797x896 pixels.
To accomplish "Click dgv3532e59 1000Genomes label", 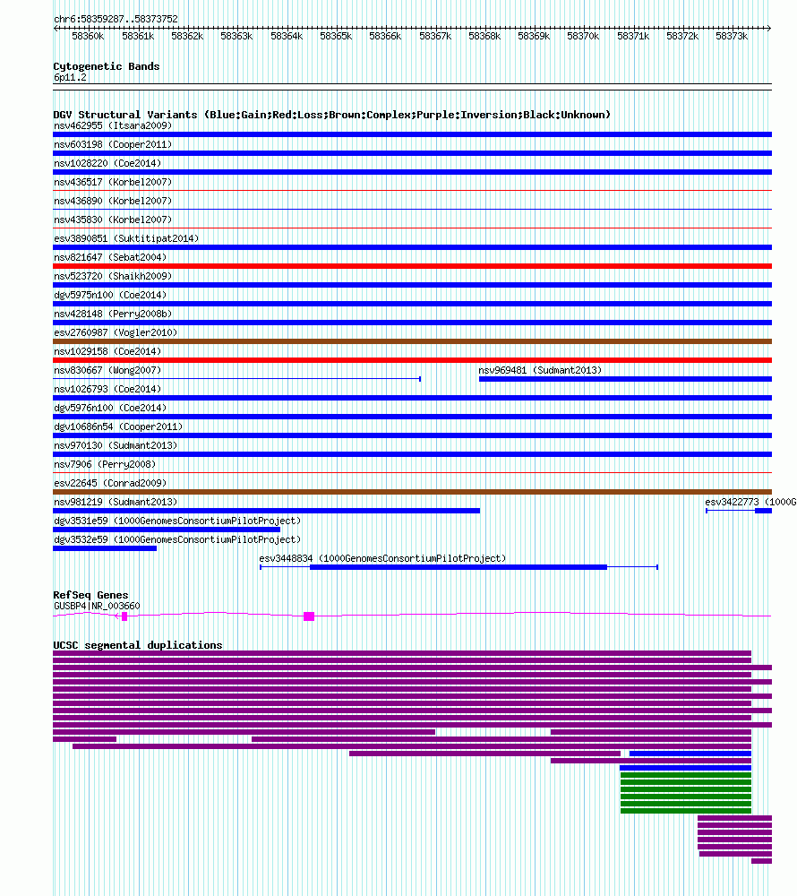I will click(177, 540).
